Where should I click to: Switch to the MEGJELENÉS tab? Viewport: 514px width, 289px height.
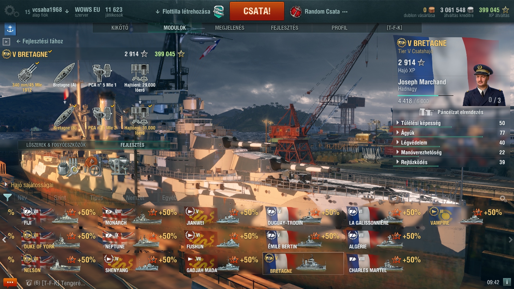pos(230,28)
